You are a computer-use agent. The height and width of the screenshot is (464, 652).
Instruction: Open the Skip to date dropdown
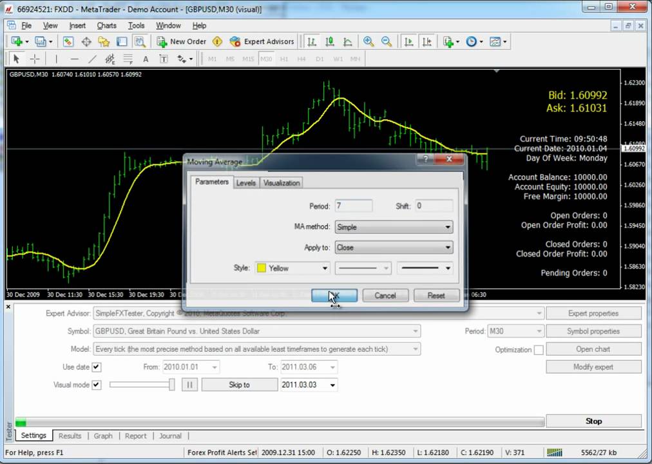pos(332,385)
